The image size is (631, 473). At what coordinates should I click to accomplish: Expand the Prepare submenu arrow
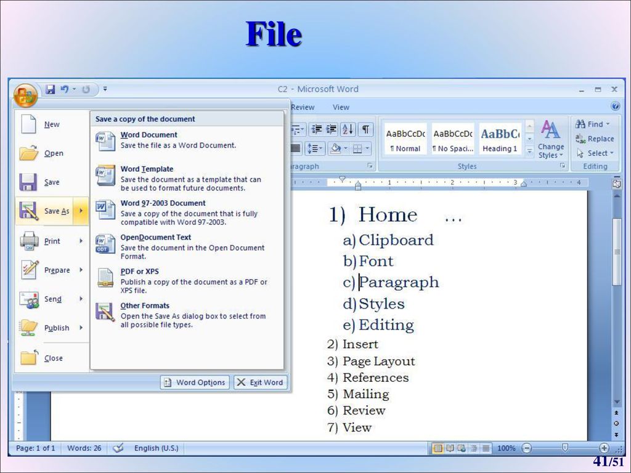point(81,270)
